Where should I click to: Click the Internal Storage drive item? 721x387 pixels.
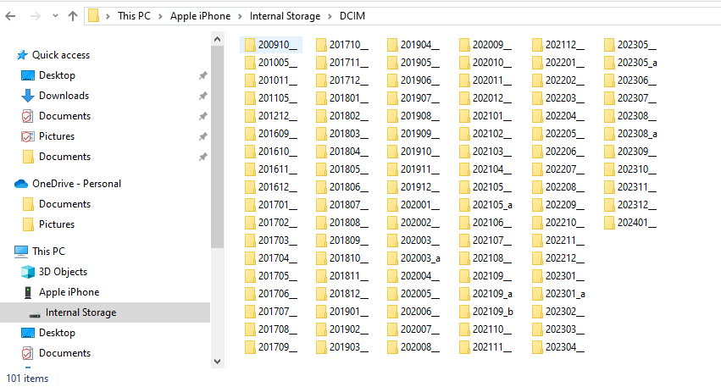coord(80,312)
